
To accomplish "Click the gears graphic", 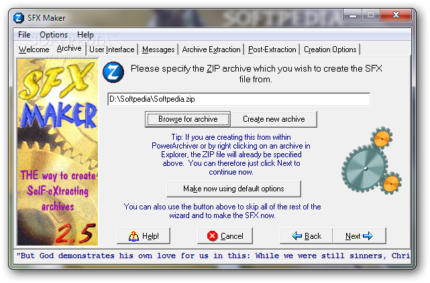I will [372, 160].
